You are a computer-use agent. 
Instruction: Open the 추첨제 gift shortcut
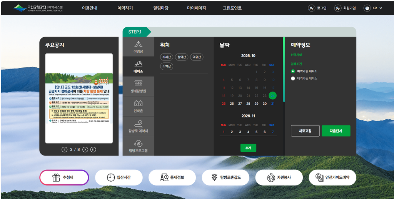point(64,177)
